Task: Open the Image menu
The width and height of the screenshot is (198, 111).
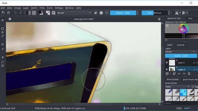Action: (x=18, y=8)
